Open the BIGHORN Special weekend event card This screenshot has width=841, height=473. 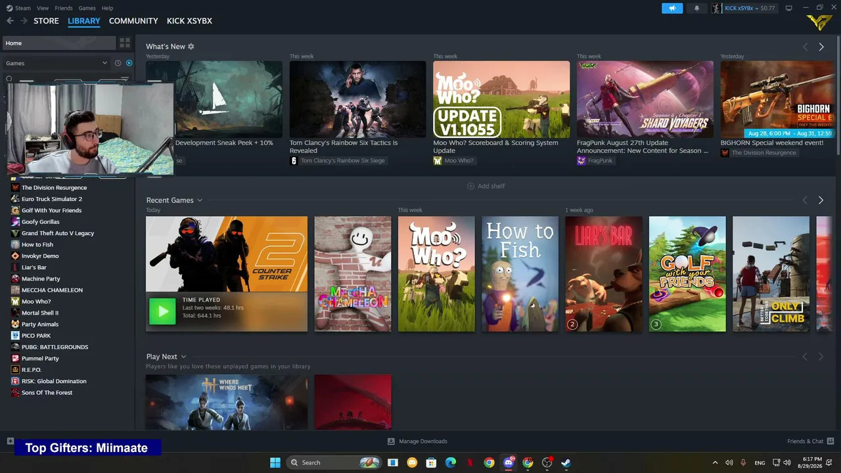point(777,100)
